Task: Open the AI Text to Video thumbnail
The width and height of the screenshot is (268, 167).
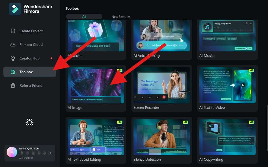Action: pos(227,85)
